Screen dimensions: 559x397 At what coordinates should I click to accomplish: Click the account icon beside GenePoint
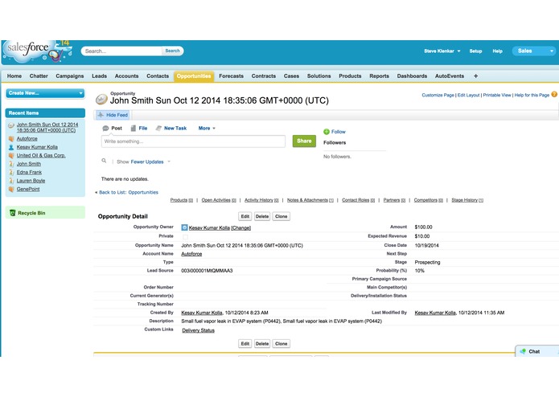click(11, 189)
